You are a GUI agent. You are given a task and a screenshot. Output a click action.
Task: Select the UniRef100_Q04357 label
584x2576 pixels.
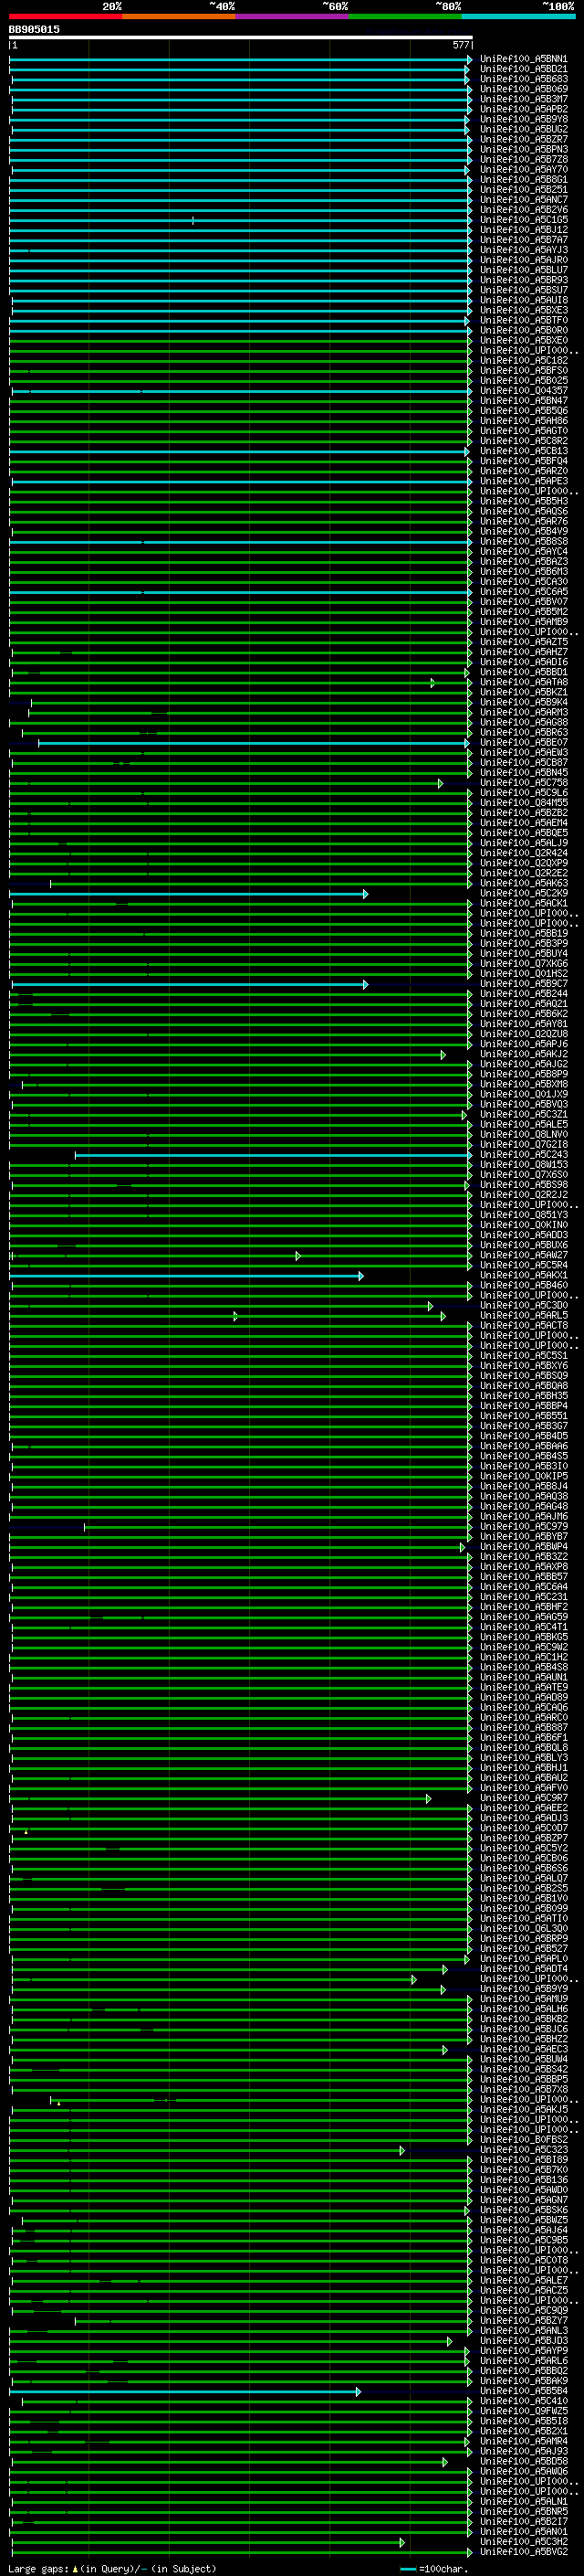[x=523, y=390]
